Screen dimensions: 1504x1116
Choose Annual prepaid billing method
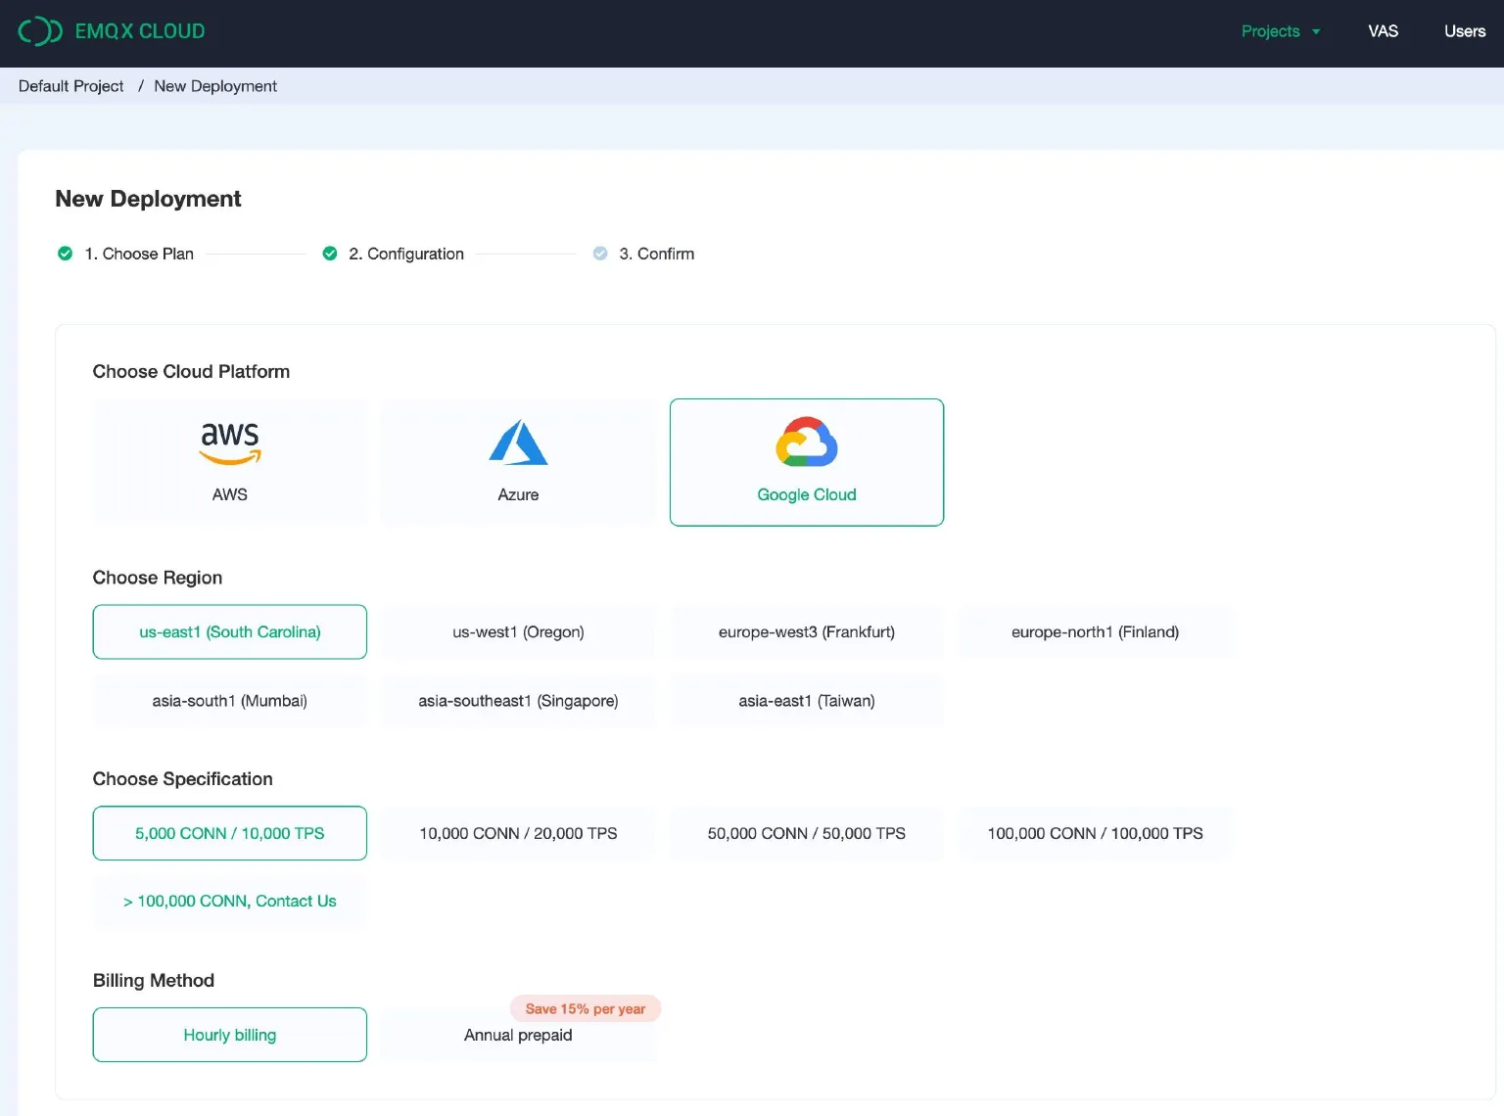(518, 1035)
